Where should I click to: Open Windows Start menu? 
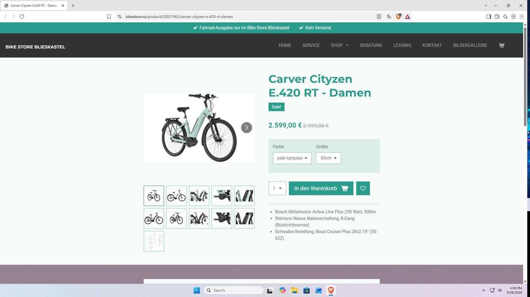click(x=197, y=290)
